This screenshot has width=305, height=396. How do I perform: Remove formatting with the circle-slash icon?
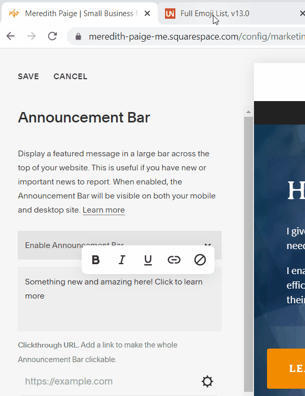click(x=200, y=259)
